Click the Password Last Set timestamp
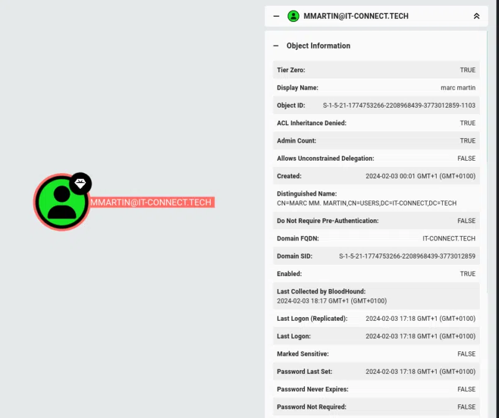Viewport: 499px width, 418px height. 420,372
